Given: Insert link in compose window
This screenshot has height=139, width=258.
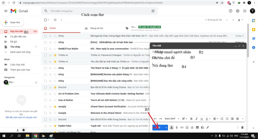Looking at the screenshot, I should point(182,127).
